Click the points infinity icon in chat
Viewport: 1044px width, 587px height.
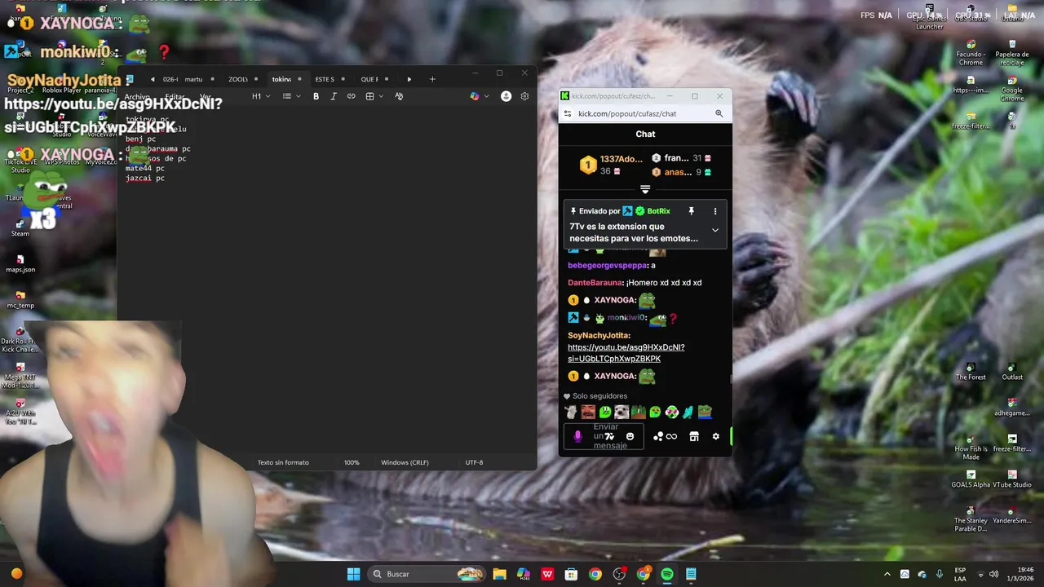[x=671, y=436]
